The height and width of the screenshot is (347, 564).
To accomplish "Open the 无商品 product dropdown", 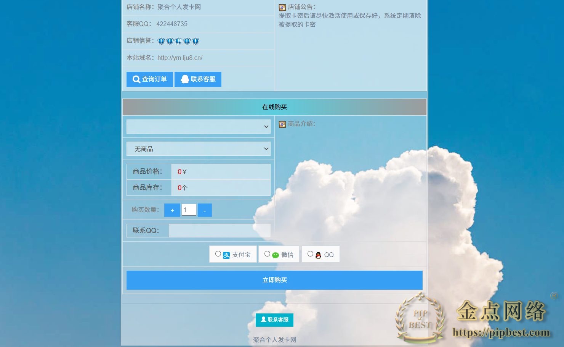I will pos(198,148).
